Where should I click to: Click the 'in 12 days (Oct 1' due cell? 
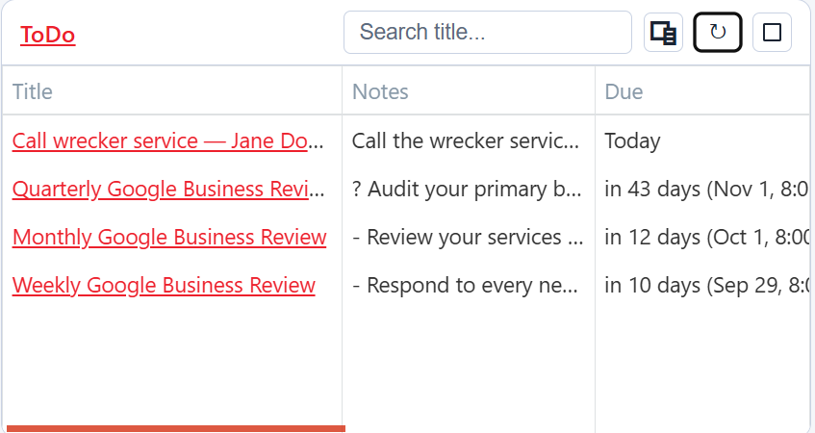click(x=707, y=237)
